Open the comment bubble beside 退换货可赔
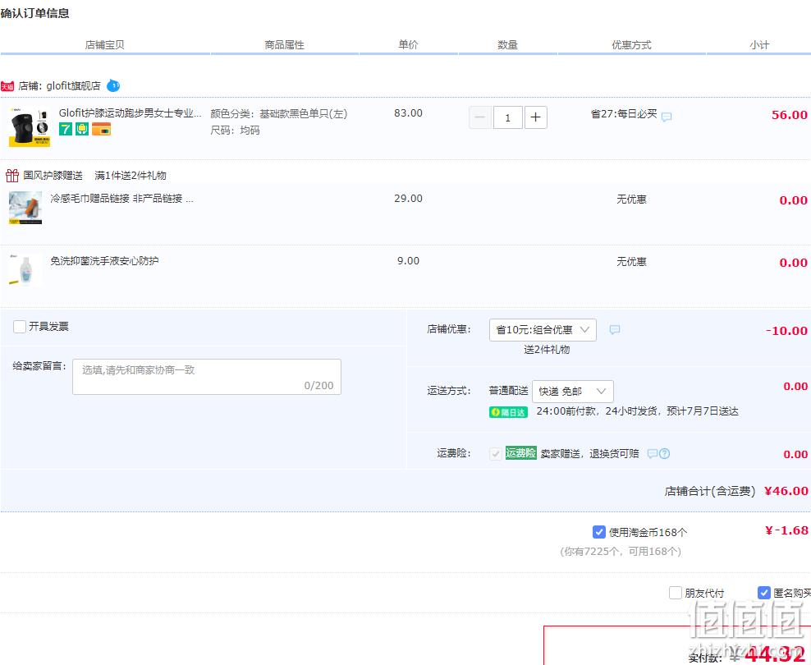The height and width of the screenshot is (665, 811). [653, 453]
